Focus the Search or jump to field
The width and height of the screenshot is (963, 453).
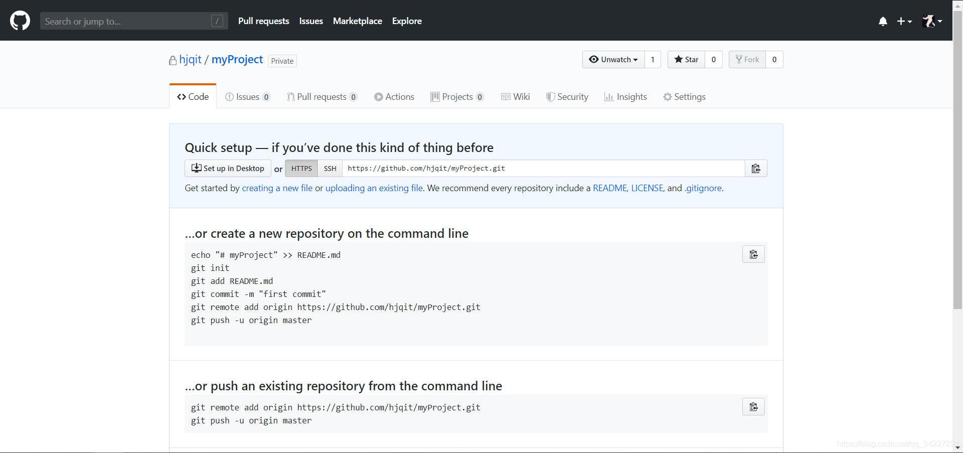[x=134, y=21]
